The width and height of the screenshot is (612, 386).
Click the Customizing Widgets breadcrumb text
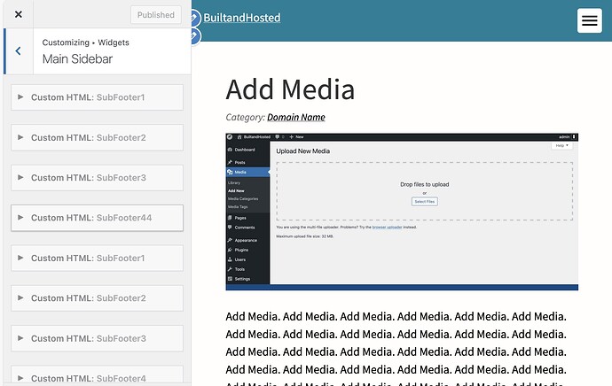tap(85, 42)
